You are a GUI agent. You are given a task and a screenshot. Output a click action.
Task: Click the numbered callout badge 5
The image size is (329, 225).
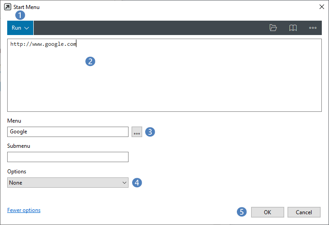tap(242, 212)
